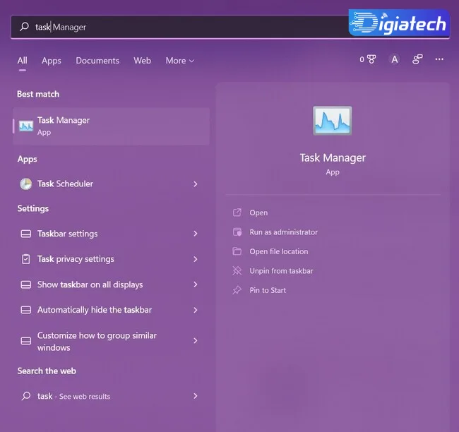Switch to the Documents tab
The image size is (459, 432).
point(97,61)
